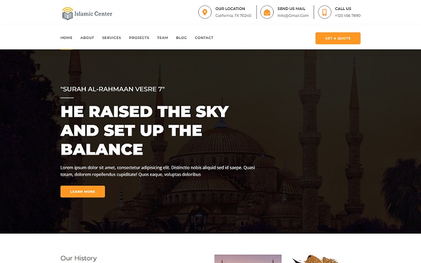Click the location pin icon
The height and width of the screenshot is (263, 421).
tap(205, 12)
